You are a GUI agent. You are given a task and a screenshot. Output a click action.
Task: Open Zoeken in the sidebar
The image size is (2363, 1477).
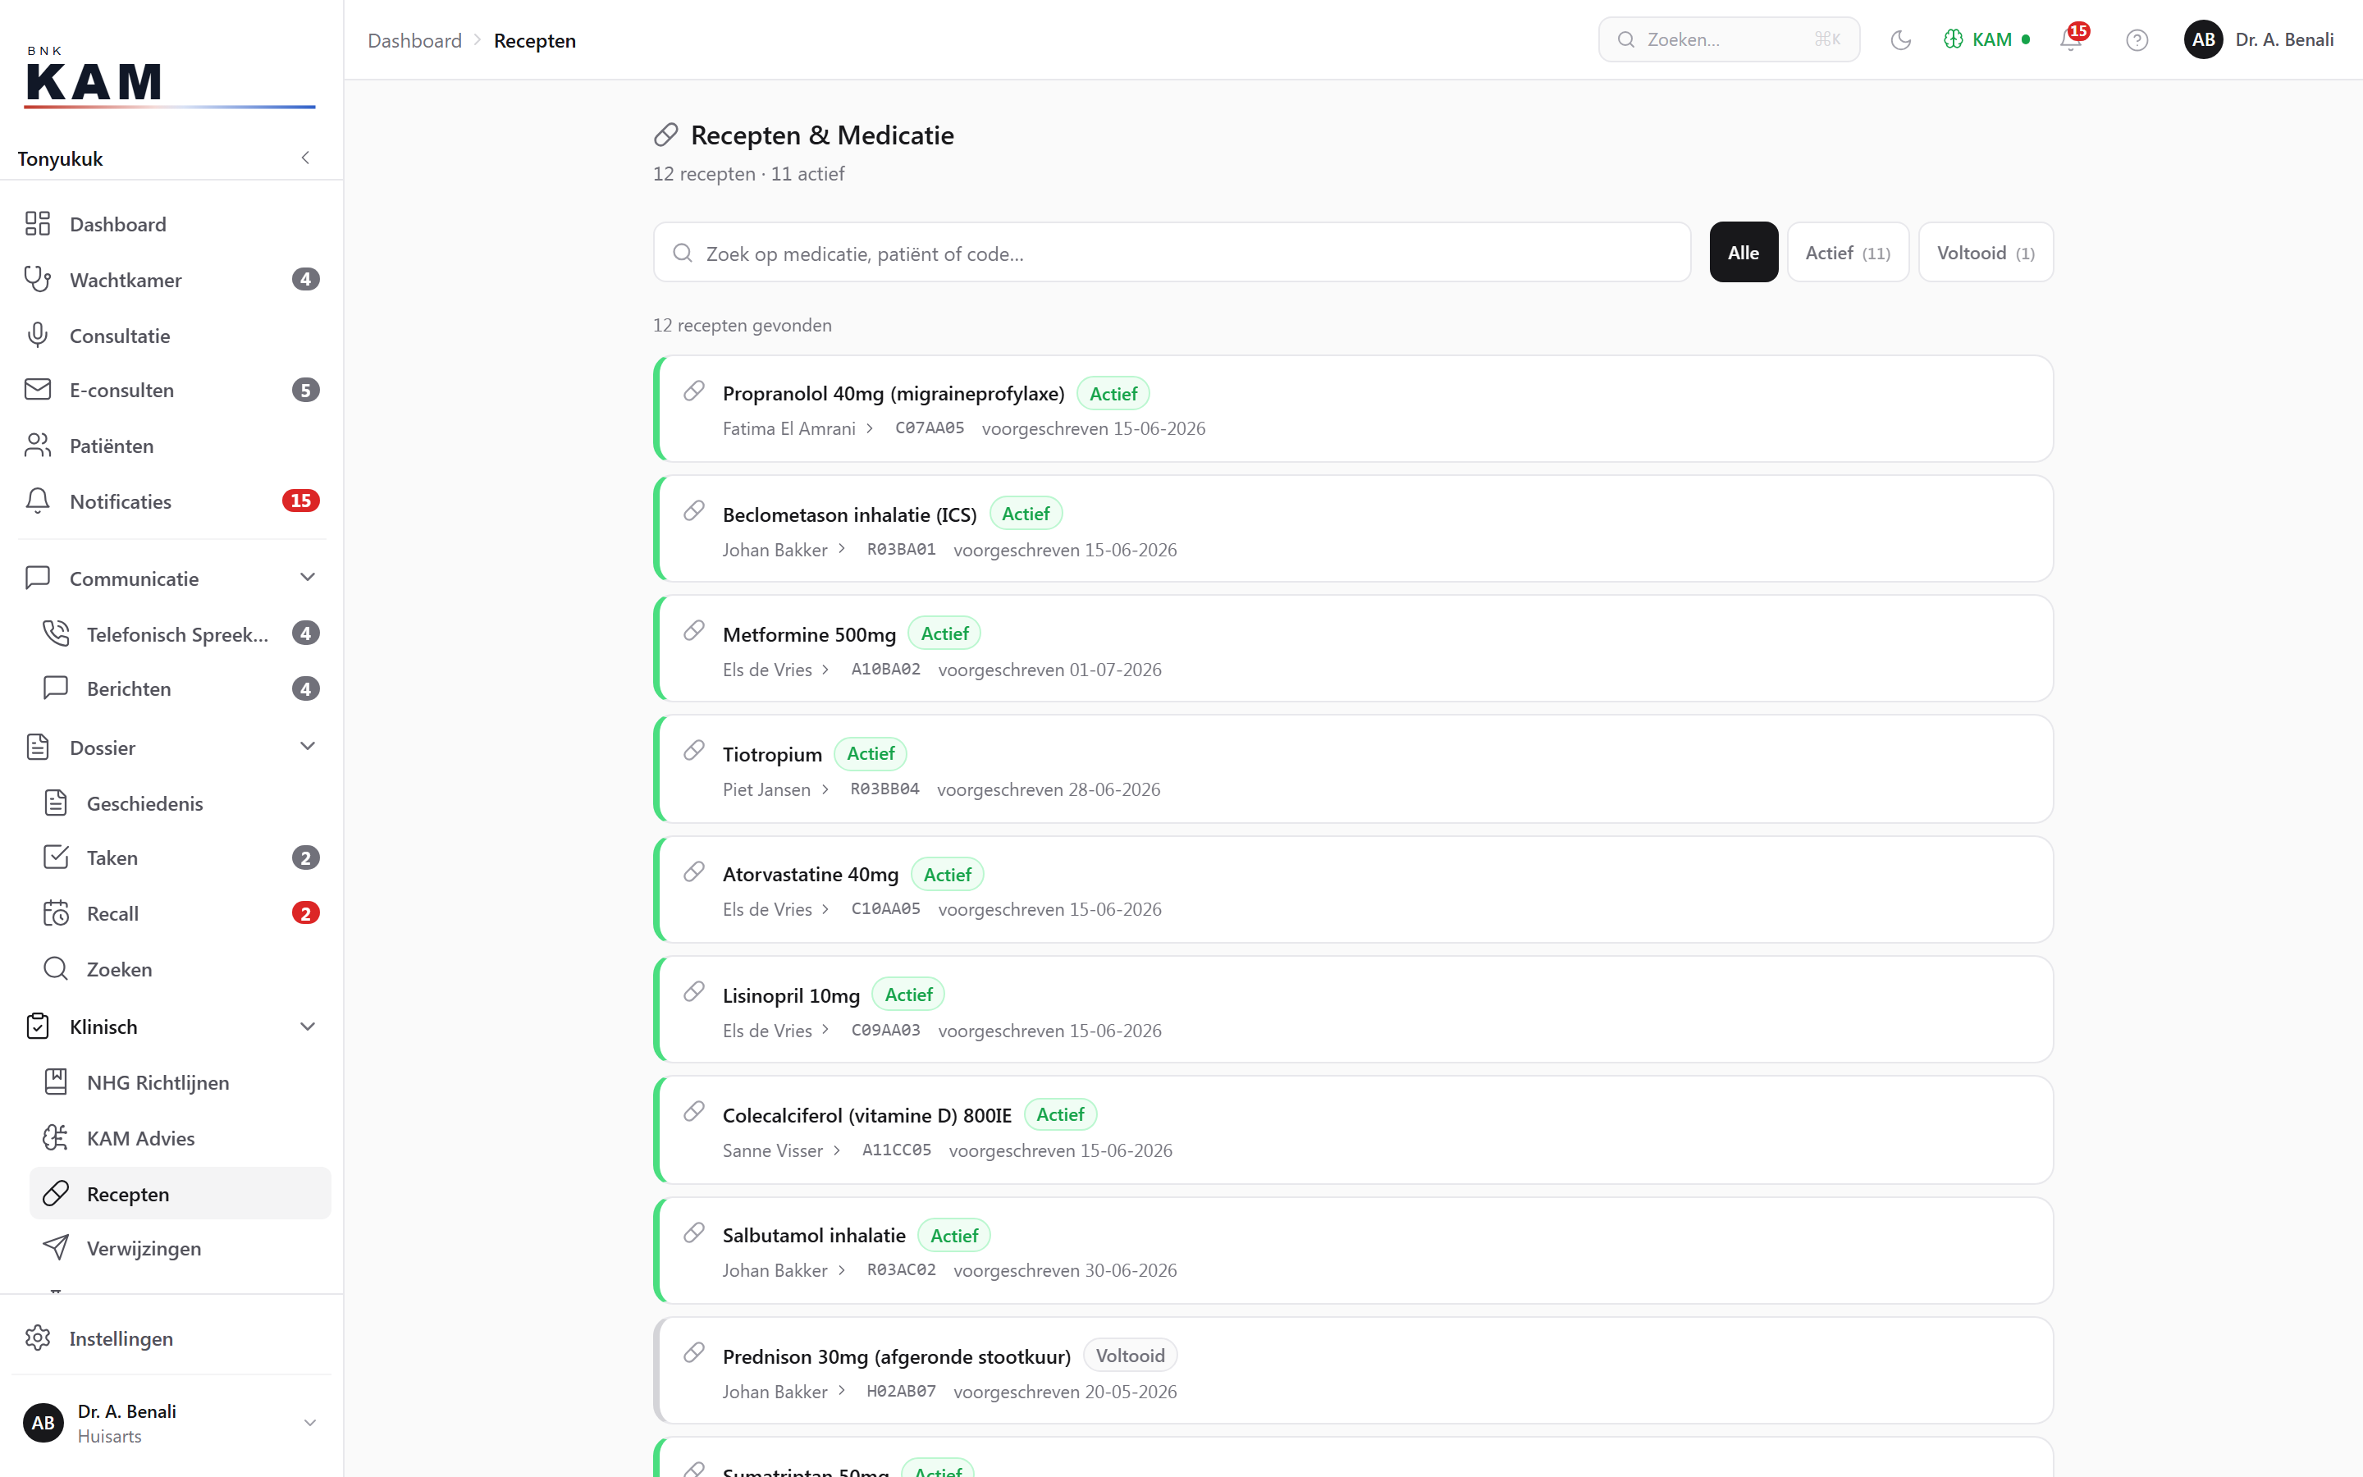(x=180, y=969)
